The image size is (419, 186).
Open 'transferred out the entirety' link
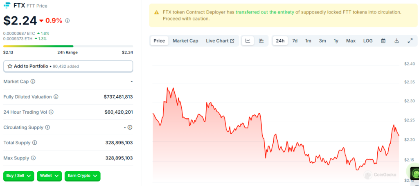[265, 12]
